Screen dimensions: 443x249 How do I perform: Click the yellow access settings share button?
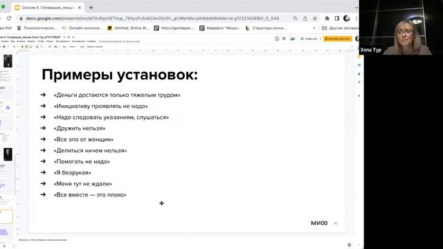pyautogui.click(x=338, y=39)
